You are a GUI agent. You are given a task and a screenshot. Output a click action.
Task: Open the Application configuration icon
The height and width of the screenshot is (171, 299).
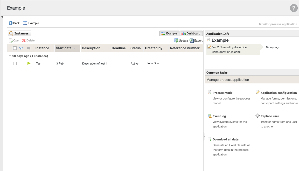tap(258, 92)
